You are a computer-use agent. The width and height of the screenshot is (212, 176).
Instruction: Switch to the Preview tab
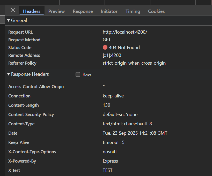[56, 11]
